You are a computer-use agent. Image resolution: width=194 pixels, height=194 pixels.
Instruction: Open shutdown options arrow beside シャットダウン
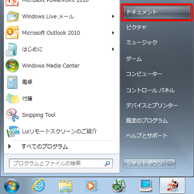click(x=170, y=163)
